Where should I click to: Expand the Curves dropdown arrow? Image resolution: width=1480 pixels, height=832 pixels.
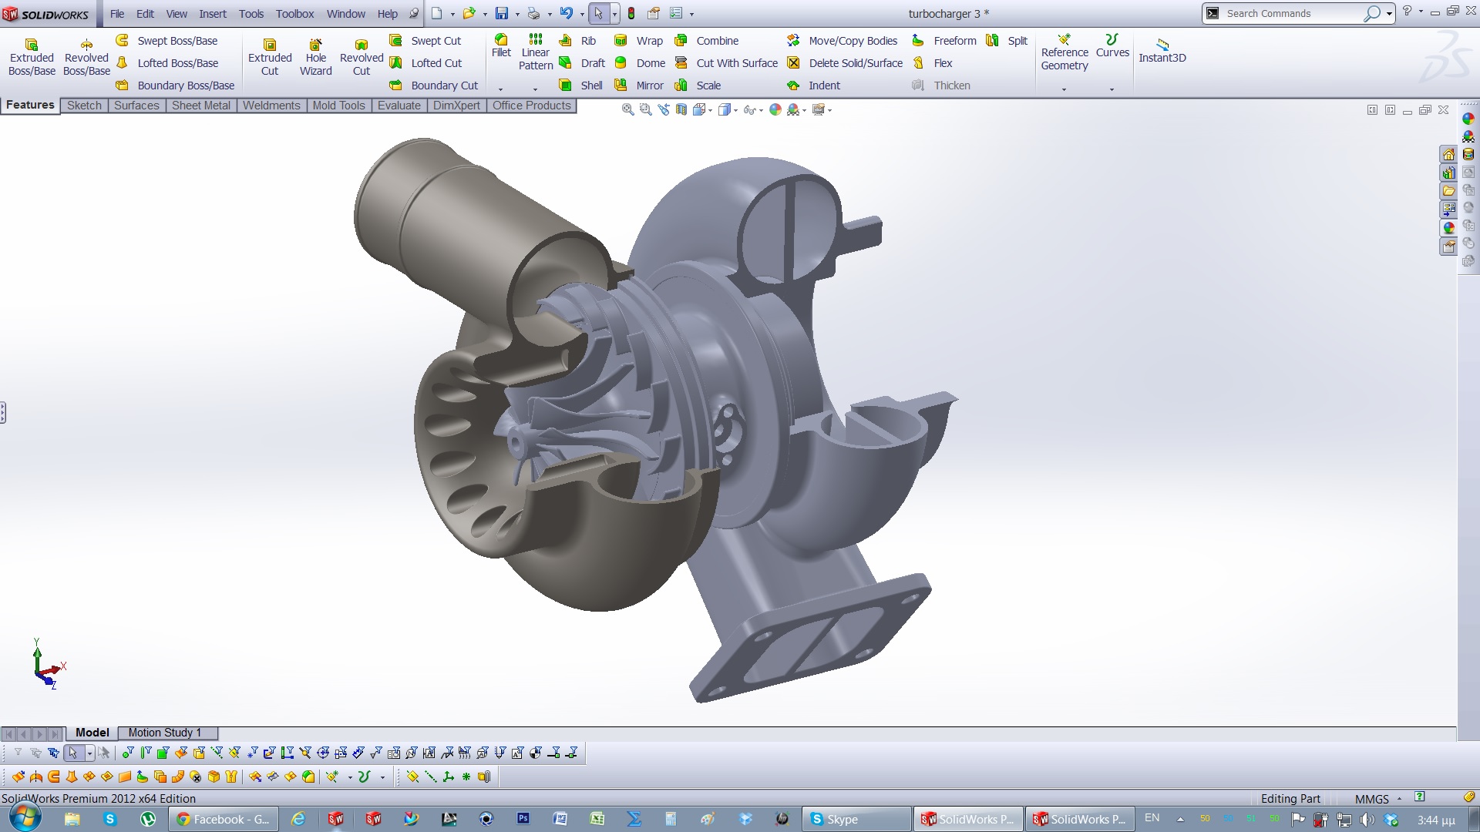coord(1112,89)
